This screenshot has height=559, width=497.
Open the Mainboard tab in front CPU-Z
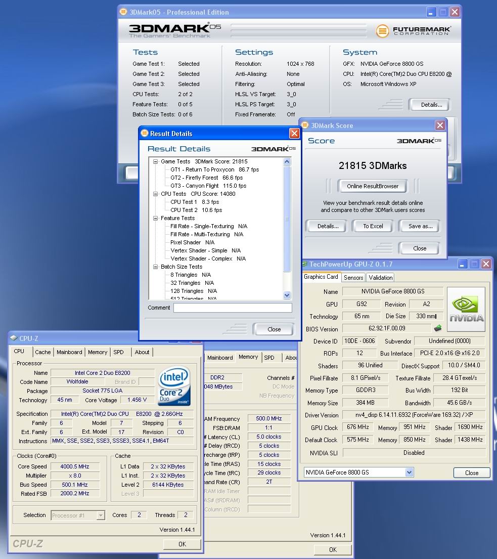69,352
